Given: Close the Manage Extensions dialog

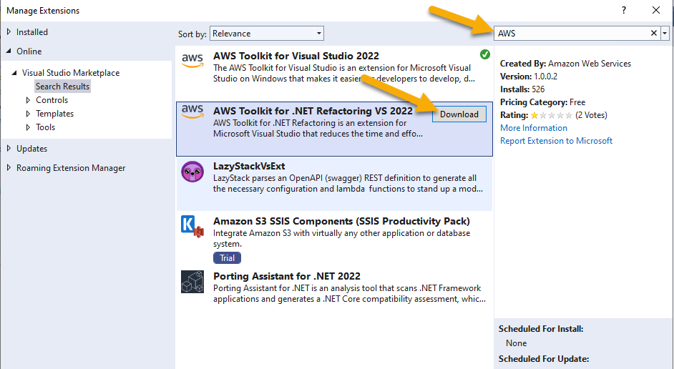Looking at the screenshot, I should pyautogui.click(x=656, y=10).
